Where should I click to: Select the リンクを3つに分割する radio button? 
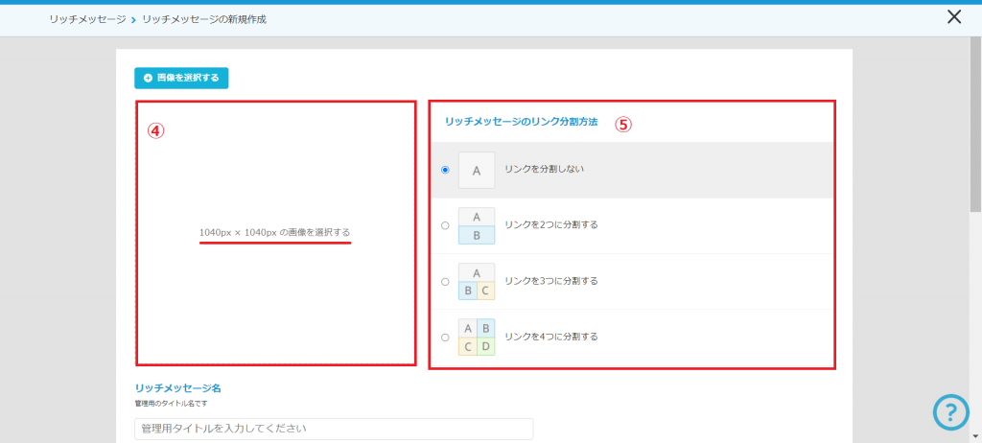click(445, 282)
